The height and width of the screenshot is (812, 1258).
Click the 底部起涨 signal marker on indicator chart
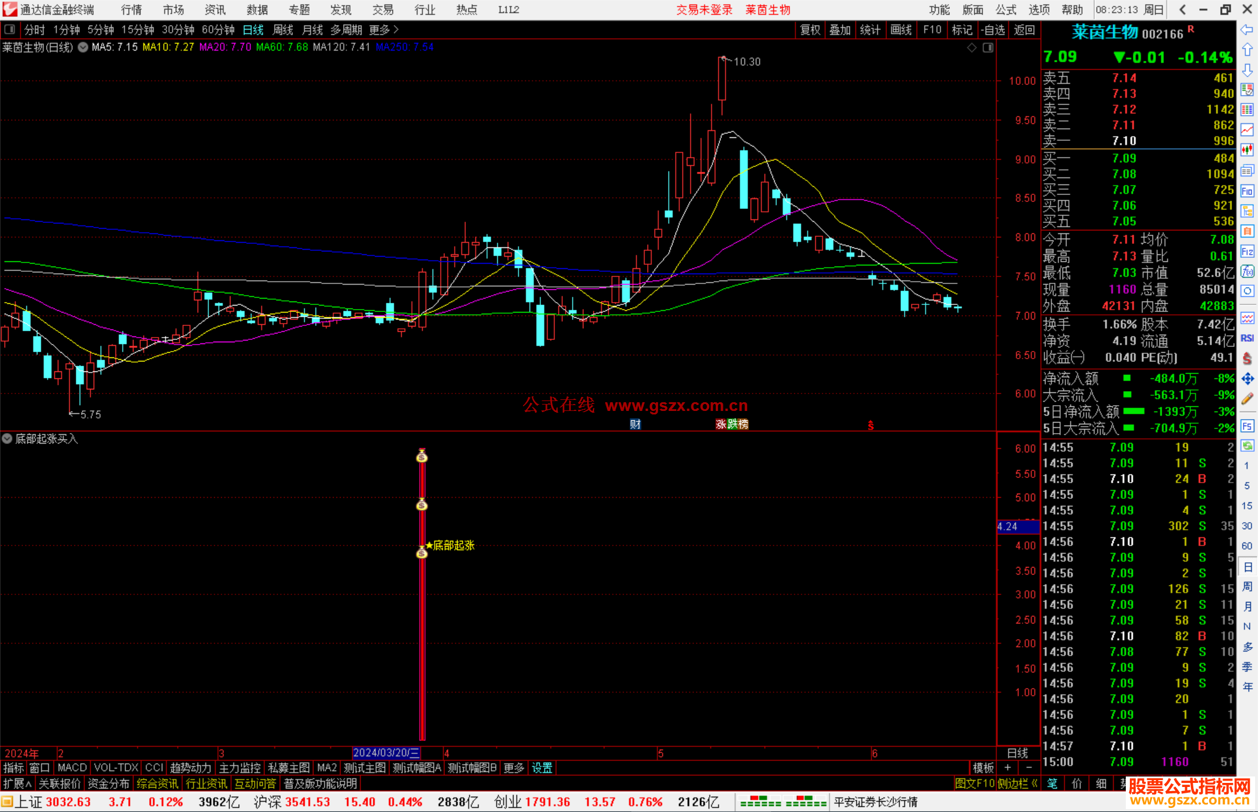[450, 545]
